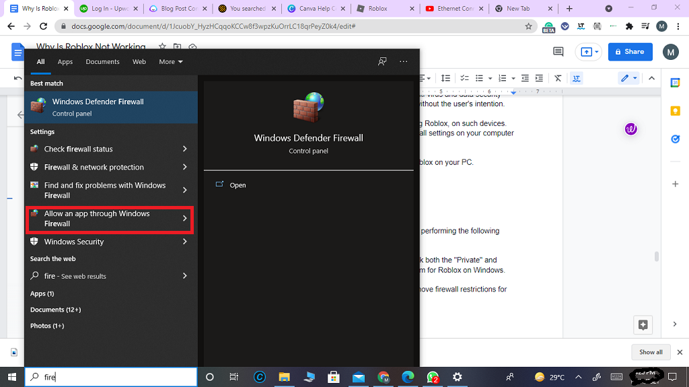
Task: Expand the Photos (1+) results group
Action: click(47, 326)
